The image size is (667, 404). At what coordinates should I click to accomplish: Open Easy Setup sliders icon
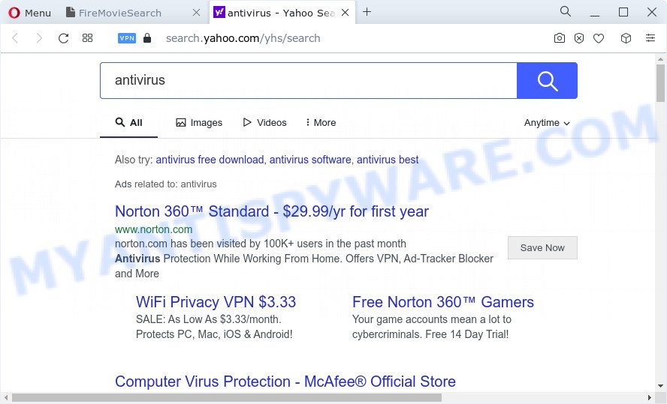coord(650,37)
